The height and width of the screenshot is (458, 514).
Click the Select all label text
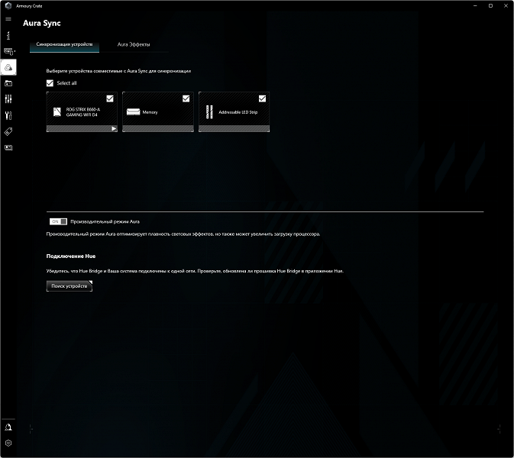(x=66, y=83)
